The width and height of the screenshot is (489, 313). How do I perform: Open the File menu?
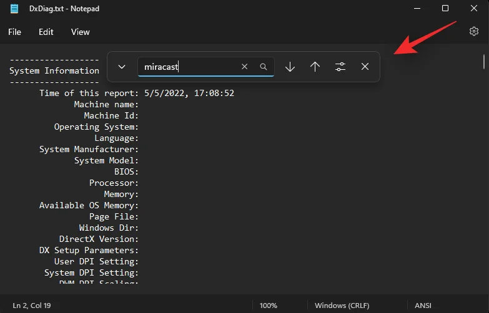point(14,32)
